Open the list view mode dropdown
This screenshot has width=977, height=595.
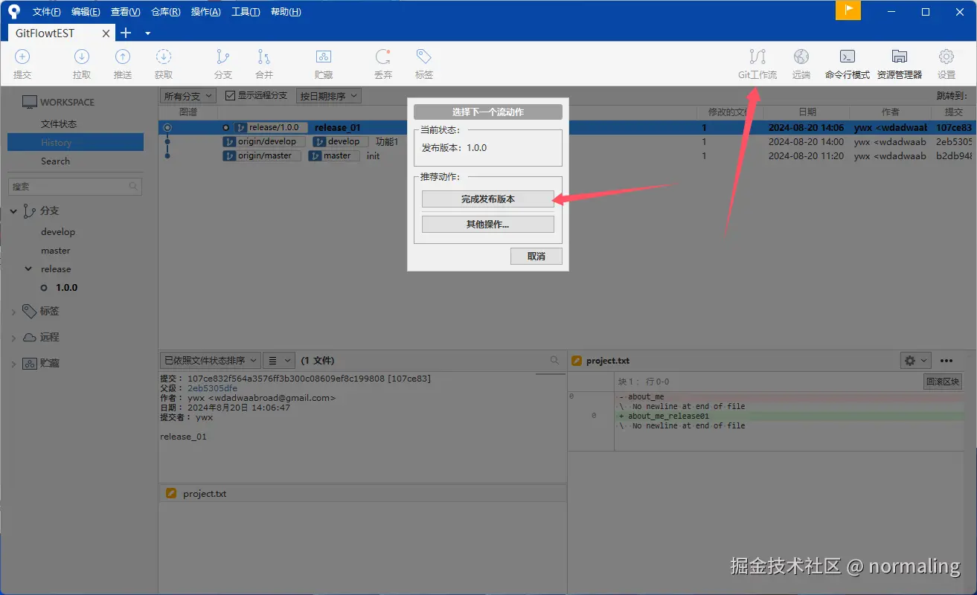pos(280,360)
